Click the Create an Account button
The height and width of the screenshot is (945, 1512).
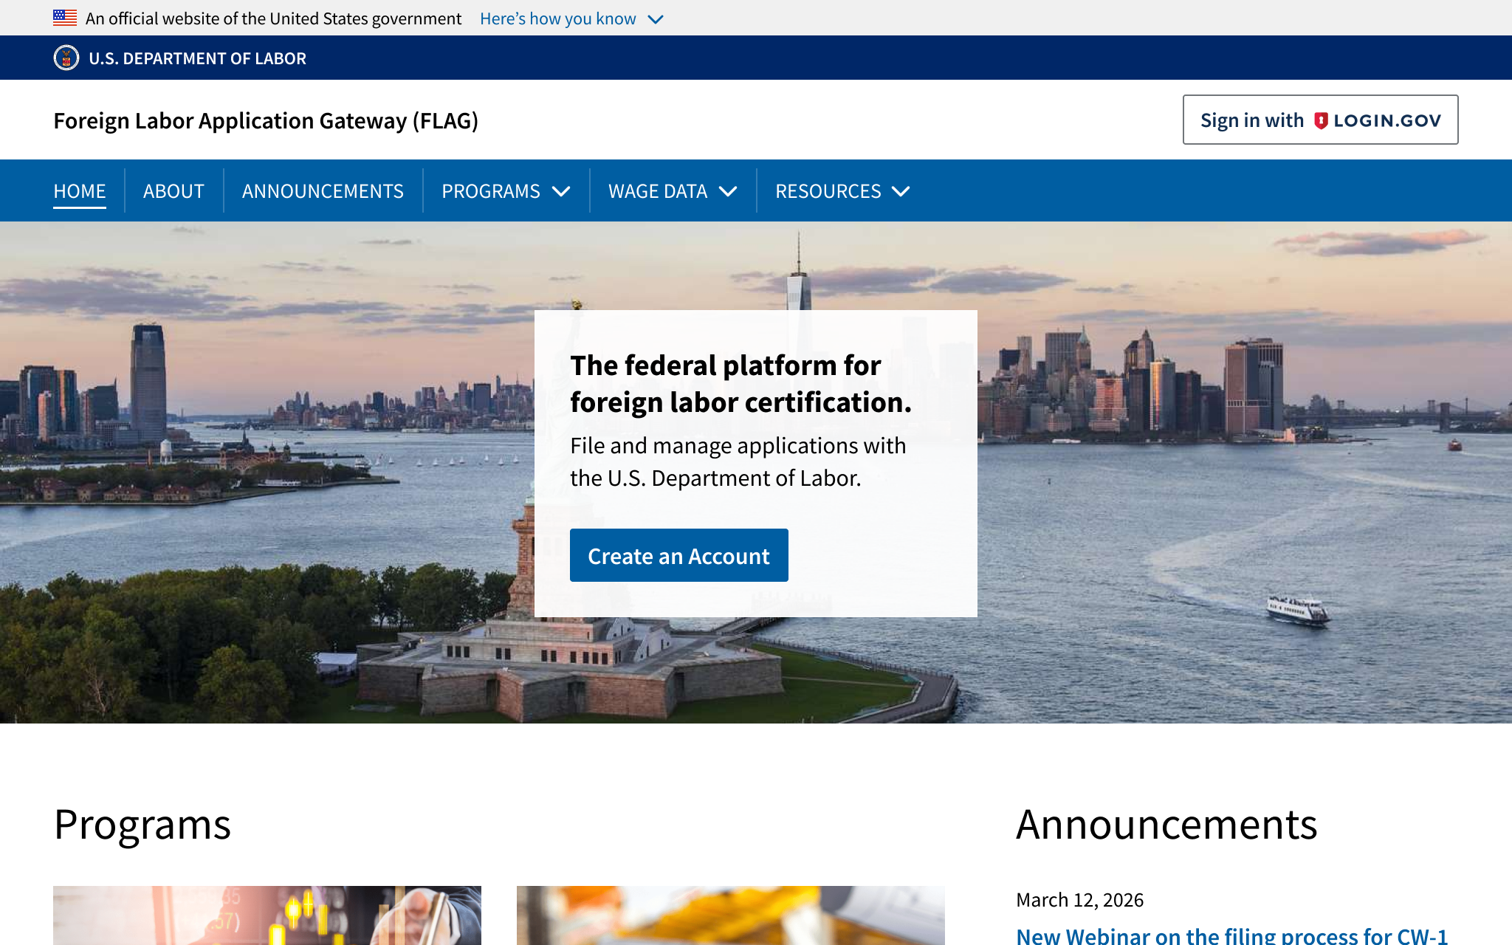point(679,555)
